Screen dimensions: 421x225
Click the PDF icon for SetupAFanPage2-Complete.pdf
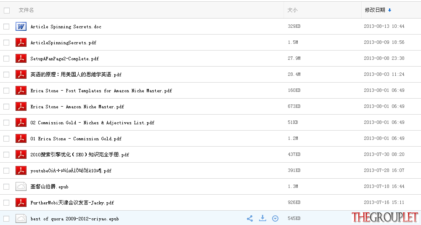tap(21, 59)
